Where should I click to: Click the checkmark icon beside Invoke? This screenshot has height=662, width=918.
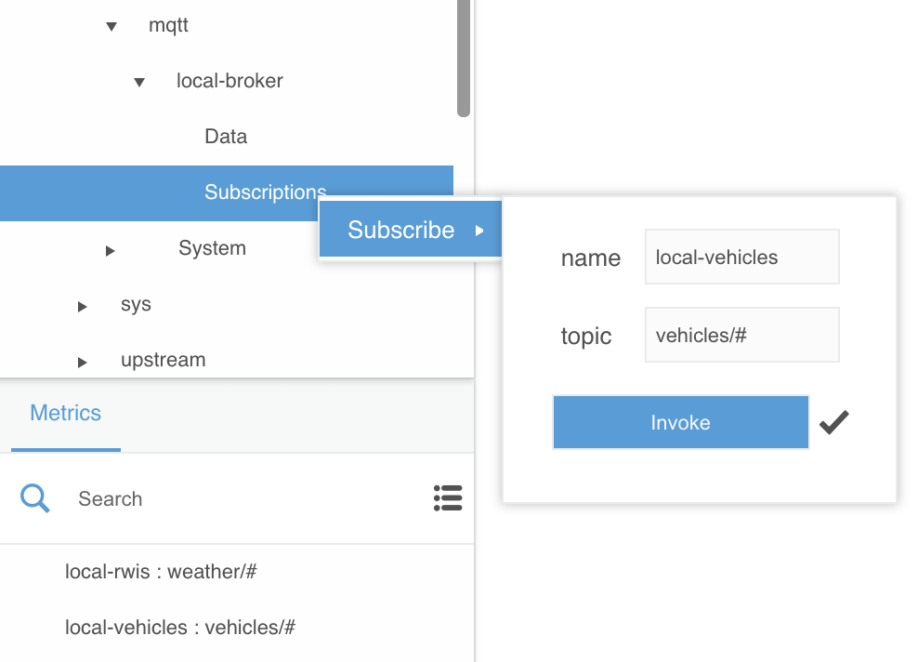click(x=833, y=422)
